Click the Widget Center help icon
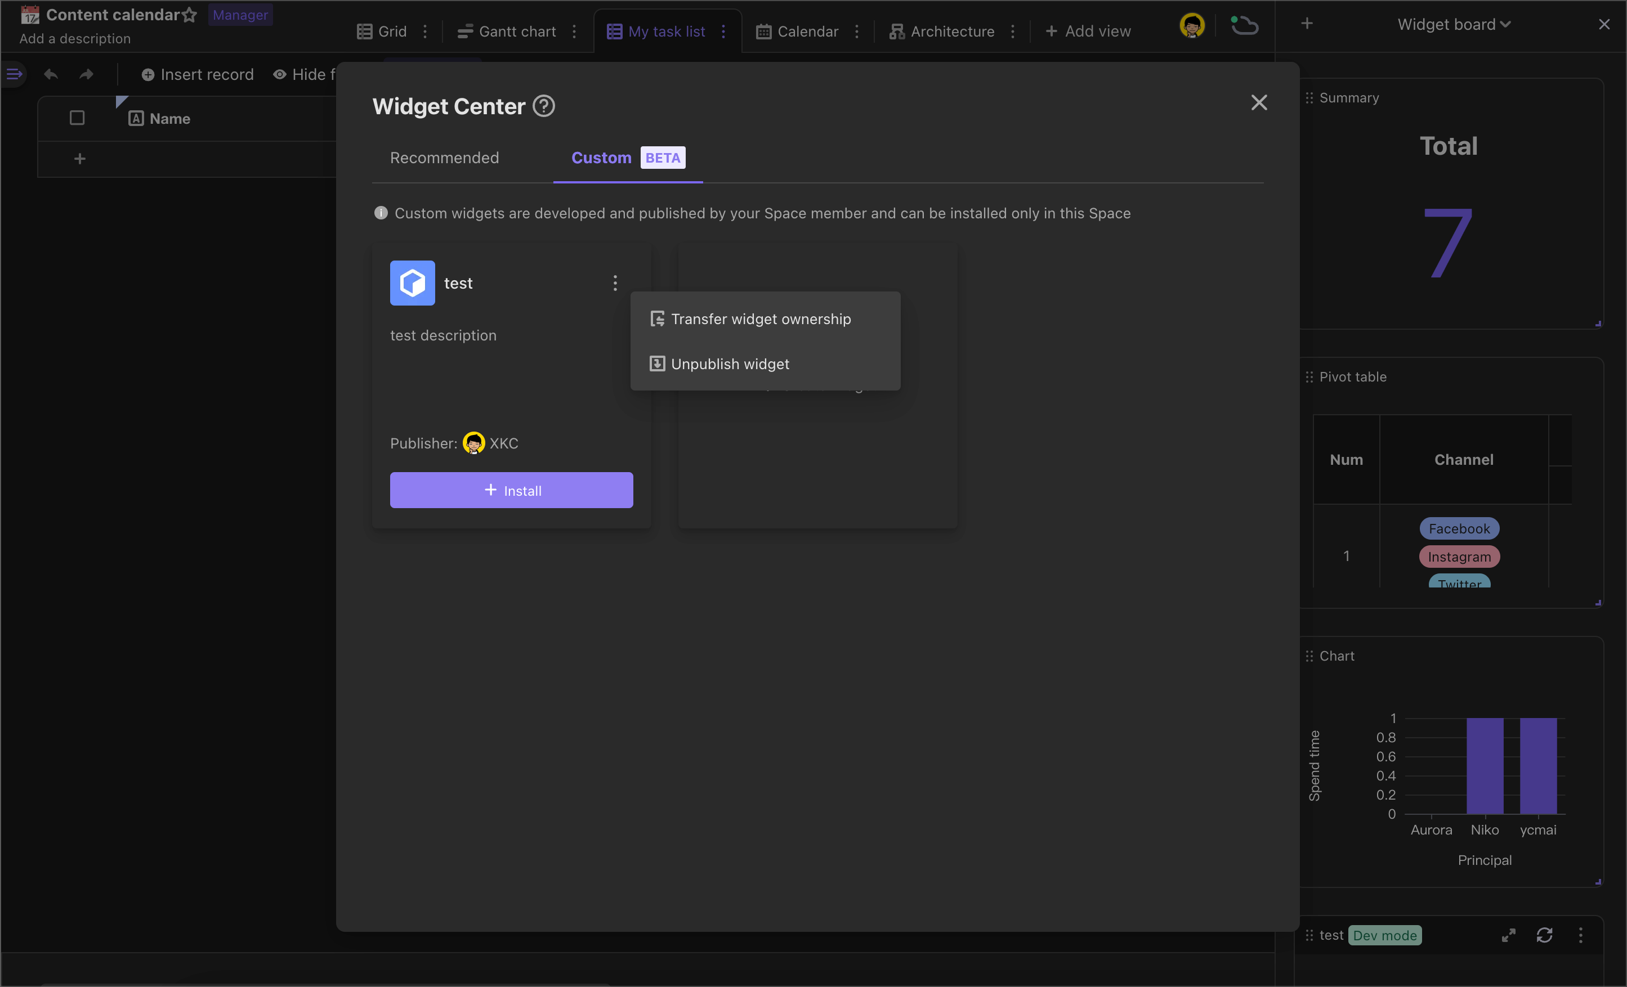The image size is (1627, 987). tap(545, 106)
